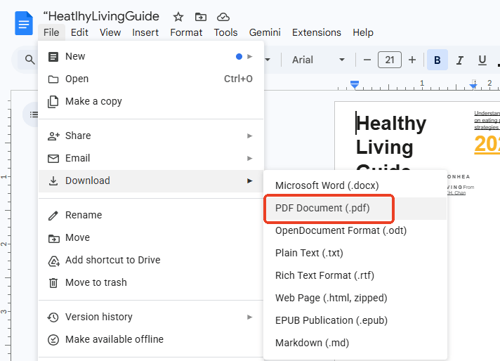
Task: Open the File menu
Action: 51,32
